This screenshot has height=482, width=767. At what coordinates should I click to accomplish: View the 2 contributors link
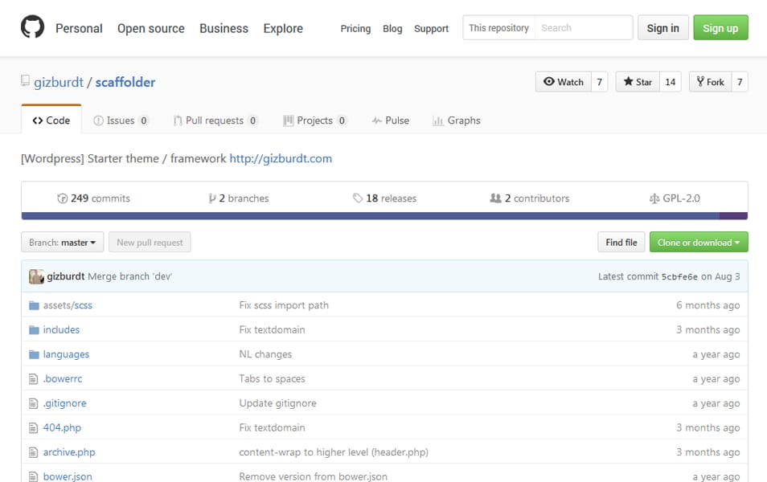(530, 198)
